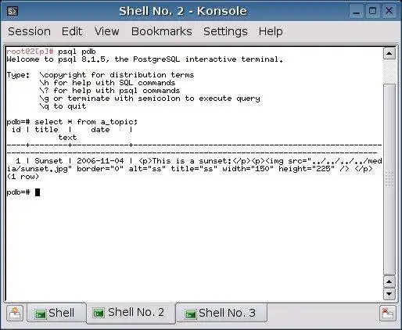Click the Konsole terminal icon in title bar
This screenshot has width=402, height=330.
pyautogui.click(x=13, y=11)
